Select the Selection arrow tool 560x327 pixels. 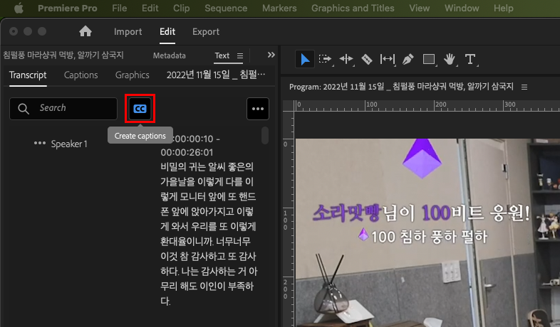[305, 59]
